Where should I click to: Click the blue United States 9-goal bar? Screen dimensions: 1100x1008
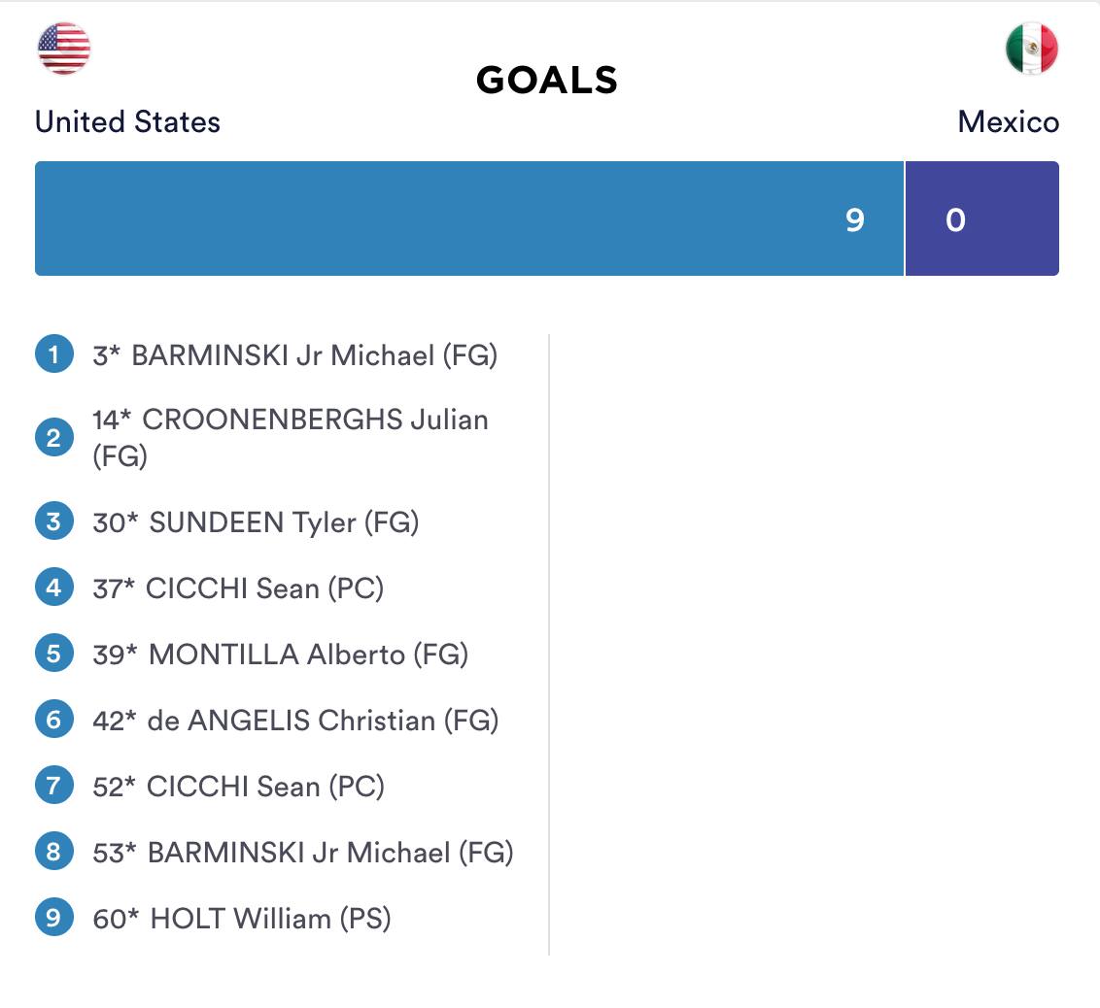pos(468,218)
